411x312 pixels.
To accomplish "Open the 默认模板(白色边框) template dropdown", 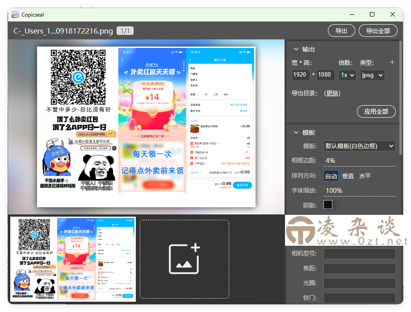I will coord(359,146).
